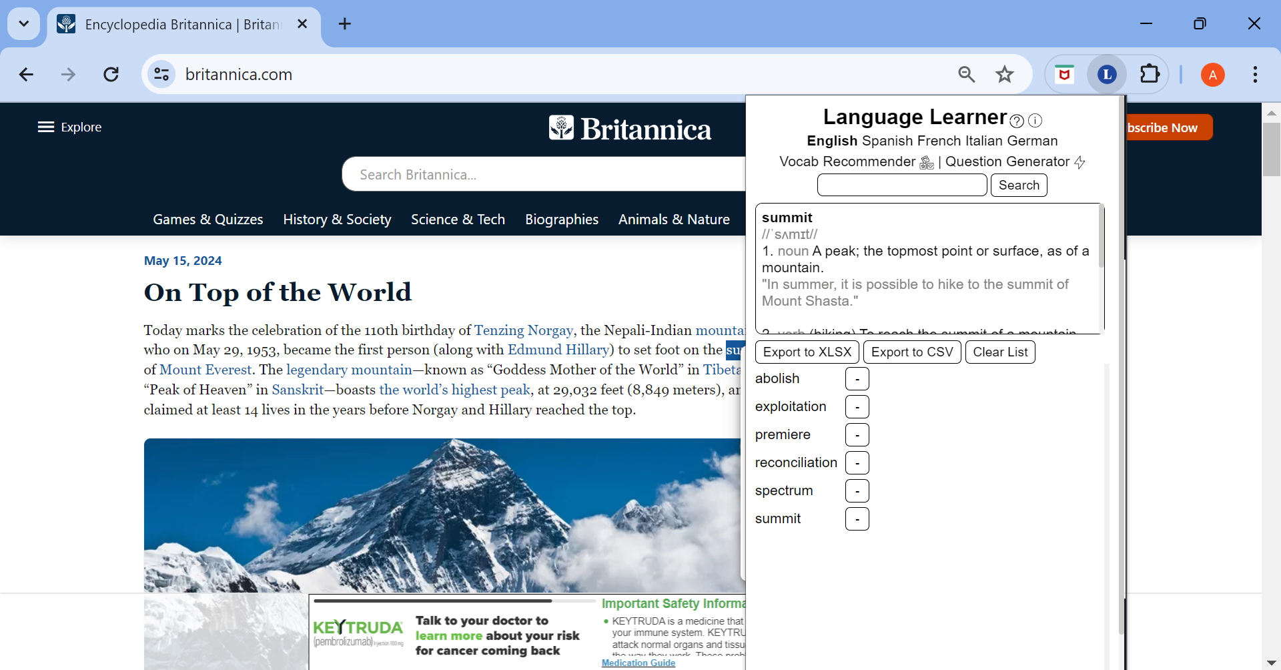Close the Encyclopedia Britannica tab
Screen dimensions: 1281x670
(x=302, y=24)
